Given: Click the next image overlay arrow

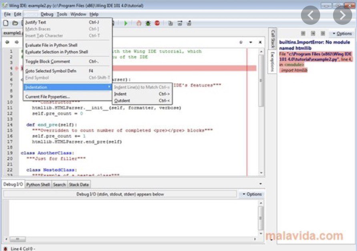Looking at the screenshot, I should tap(343, 15).
